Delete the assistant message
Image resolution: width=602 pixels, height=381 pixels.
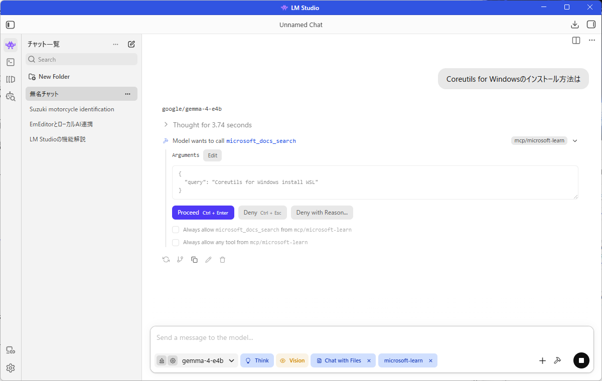tap(223, 260)
